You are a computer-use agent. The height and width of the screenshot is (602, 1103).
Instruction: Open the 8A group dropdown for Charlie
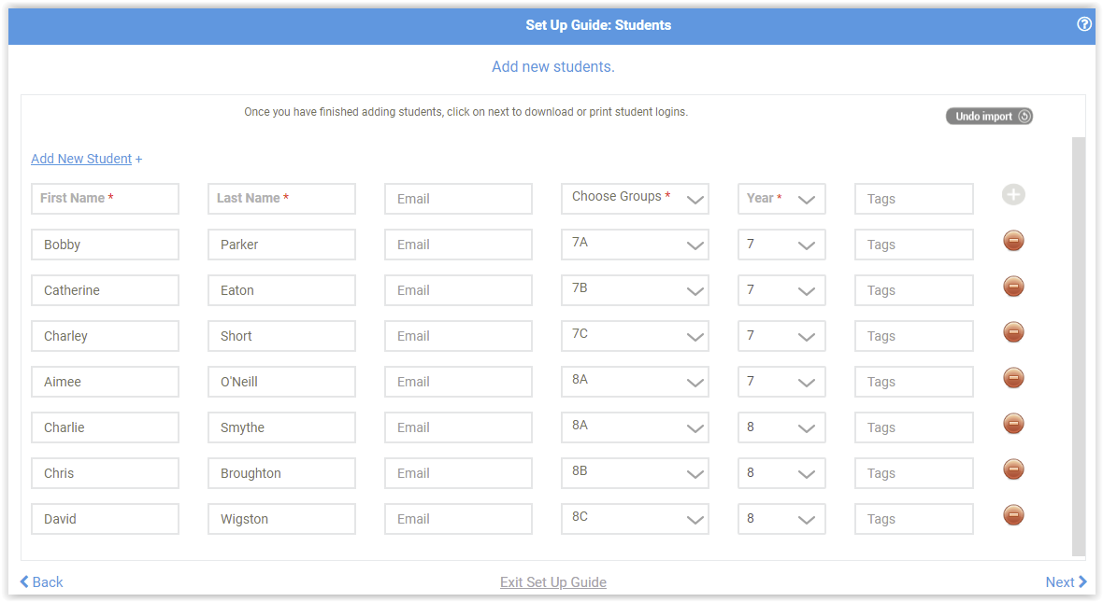coord(635,427)
